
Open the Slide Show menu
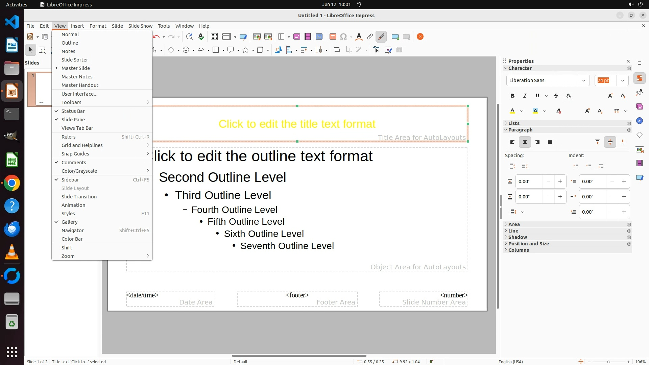pos(140,26)
